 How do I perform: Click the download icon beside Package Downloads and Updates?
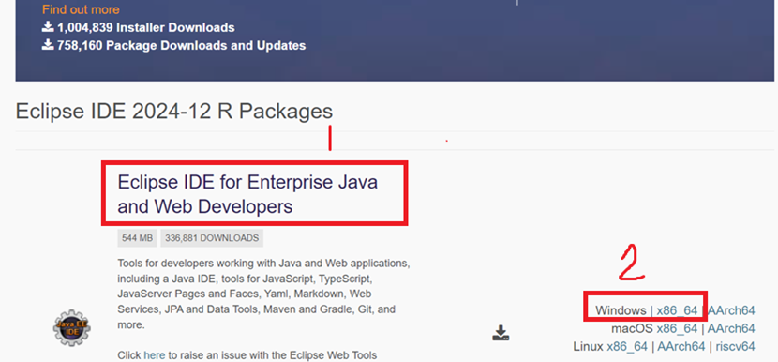[48, 45]
